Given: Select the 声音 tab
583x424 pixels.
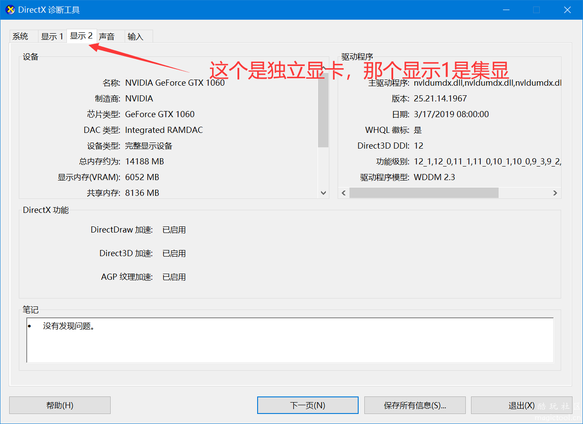Looking at the screenshot, I should pos(108,36).
